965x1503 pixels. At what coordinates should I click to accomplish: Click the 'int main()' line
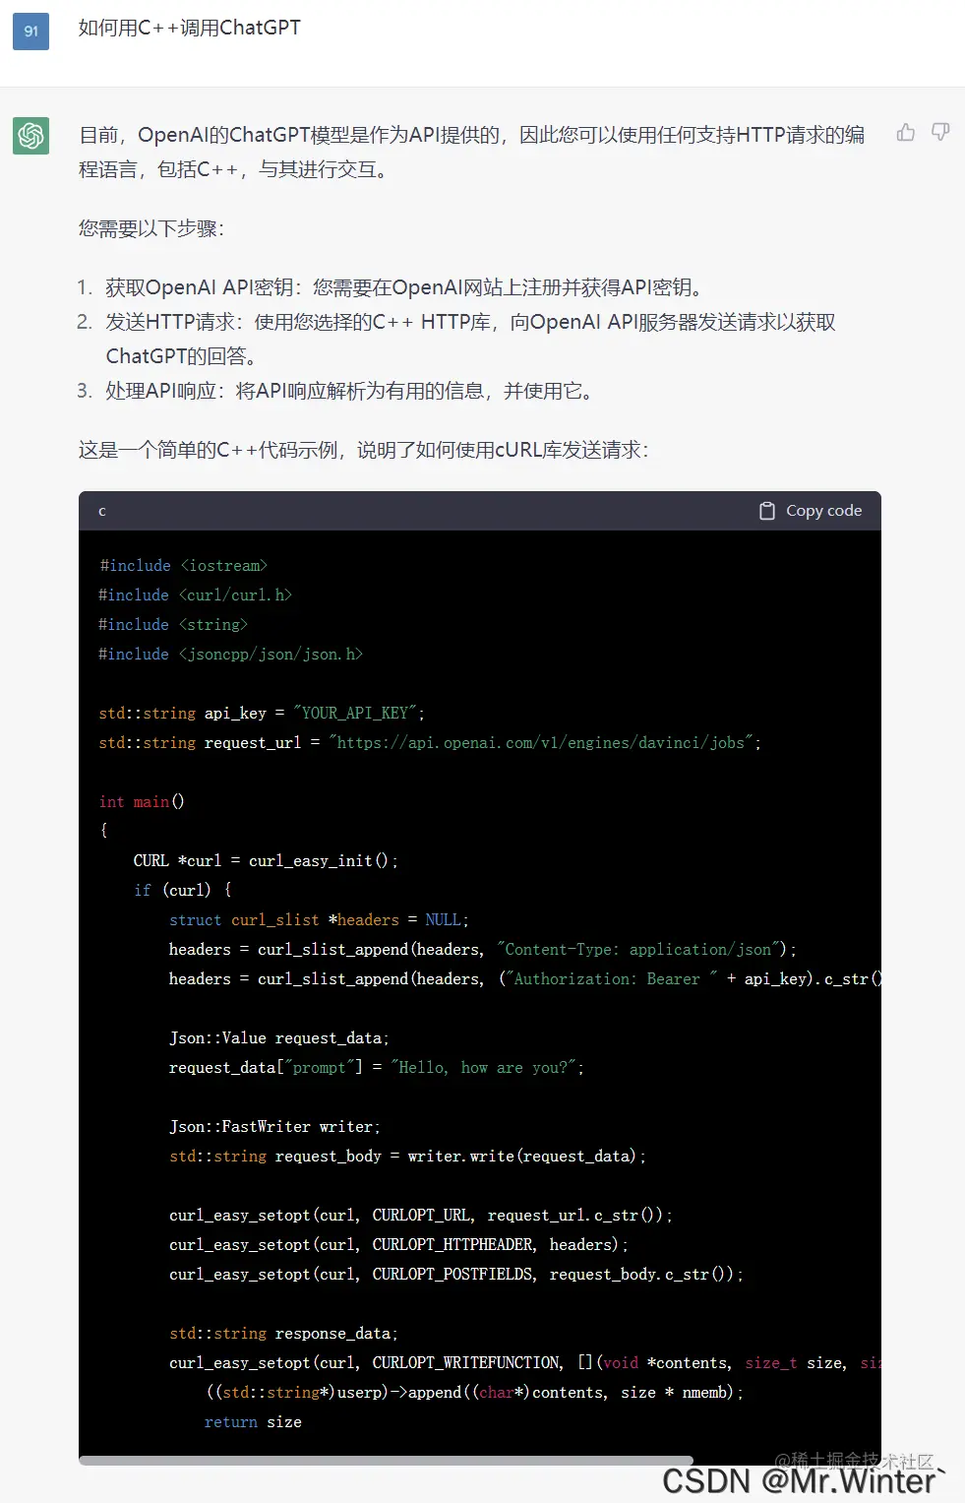point(142,801)
